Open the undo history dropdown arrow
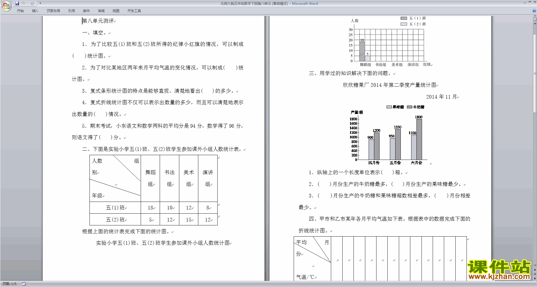The height and width of the screenshot is (287, 537). (27, 3)
